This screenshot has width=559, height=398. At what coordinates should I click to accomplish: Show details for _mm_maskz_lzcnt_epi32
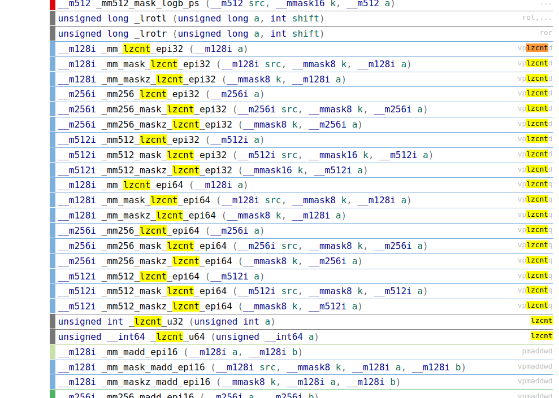click(301, 79)
